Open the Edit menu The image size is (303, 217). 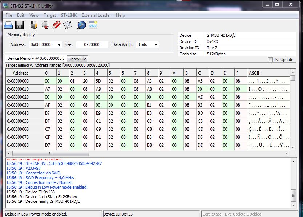21,15
